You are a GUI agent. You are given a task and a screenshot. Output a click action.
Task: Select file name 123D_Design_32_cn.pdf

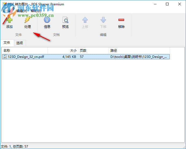click(26, 57)
